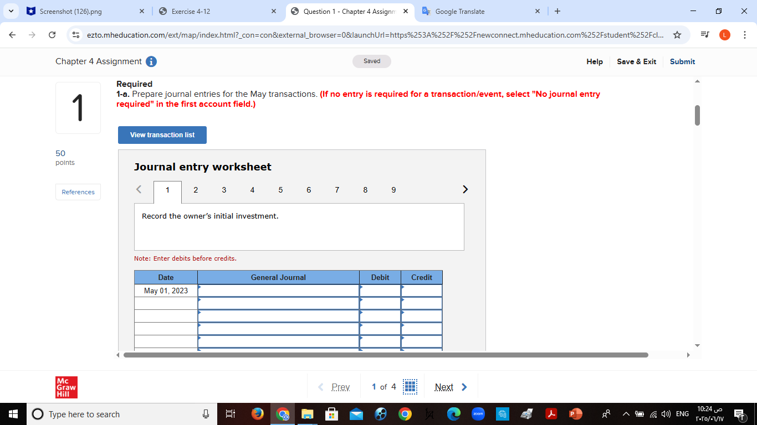Reload the page using the refresh icon
Image resolution: width=757 pixels, height=425 pixels.
tap(52, 35)
